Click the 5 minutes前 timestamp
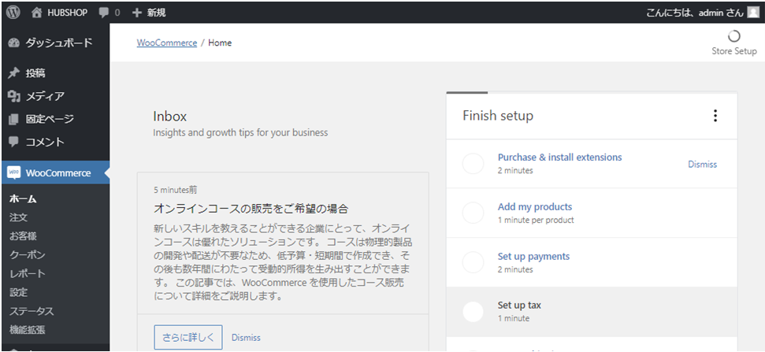765x352 pixels. pos(175,190)
